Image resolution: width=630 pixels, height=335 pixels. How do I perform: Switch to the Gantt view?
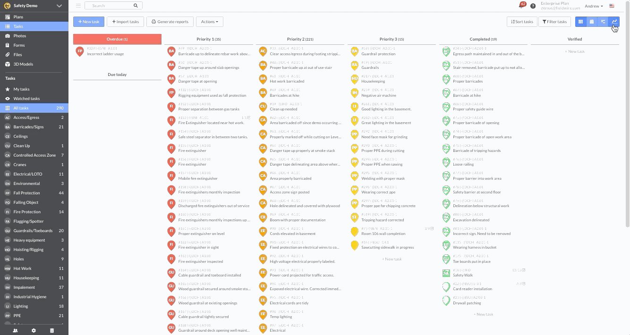603,22
